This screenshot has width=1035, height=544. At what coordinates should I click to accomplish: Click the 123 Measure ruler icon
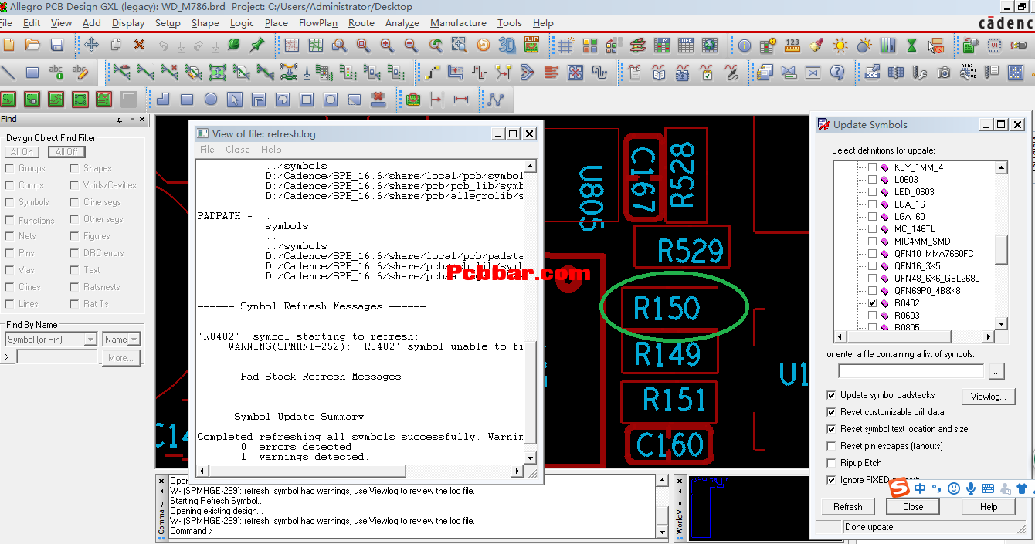[792, 46]
